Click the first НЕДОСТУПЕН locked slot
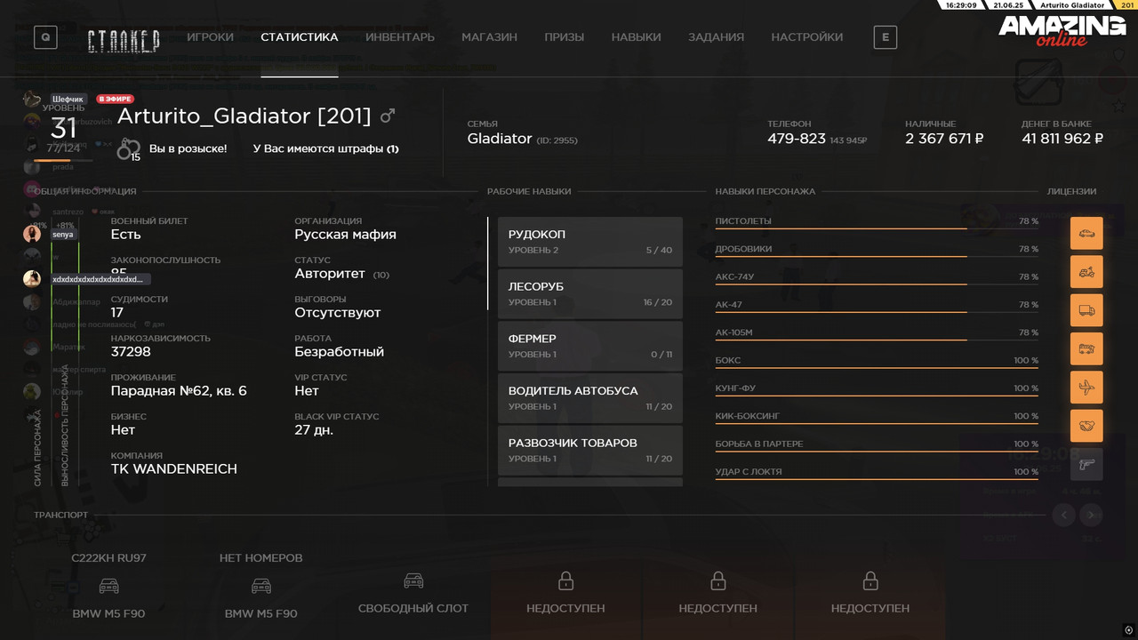 pos(565,594)
